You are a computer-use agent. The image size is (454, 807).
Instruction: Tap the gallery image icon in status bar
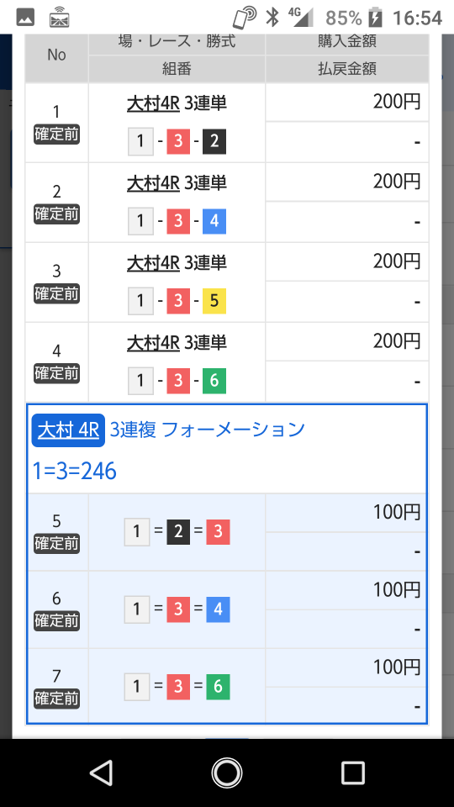point(25,18)
